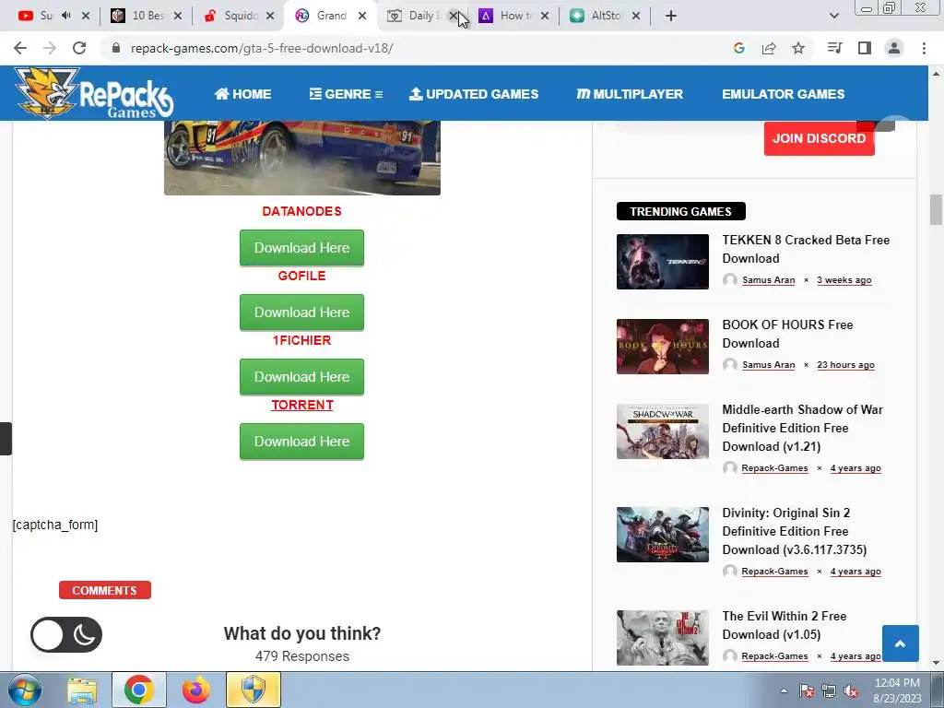Open a new browser tab
The height and width of the screenshot is (708, 944).
[671, 16]
